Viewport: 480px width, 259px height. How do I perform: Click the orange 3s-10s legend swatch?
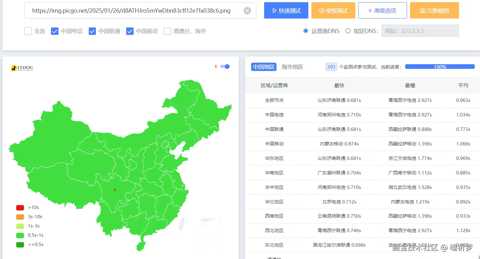tap(20, 217)
